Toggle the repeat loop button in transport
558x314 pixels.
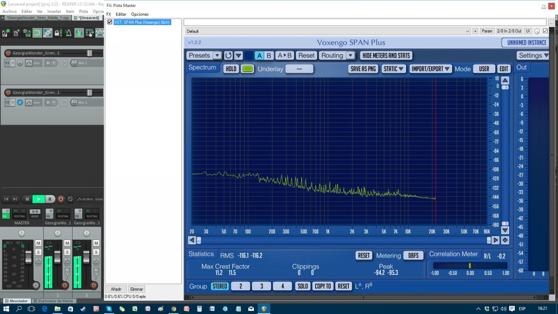tap(71, 199)
